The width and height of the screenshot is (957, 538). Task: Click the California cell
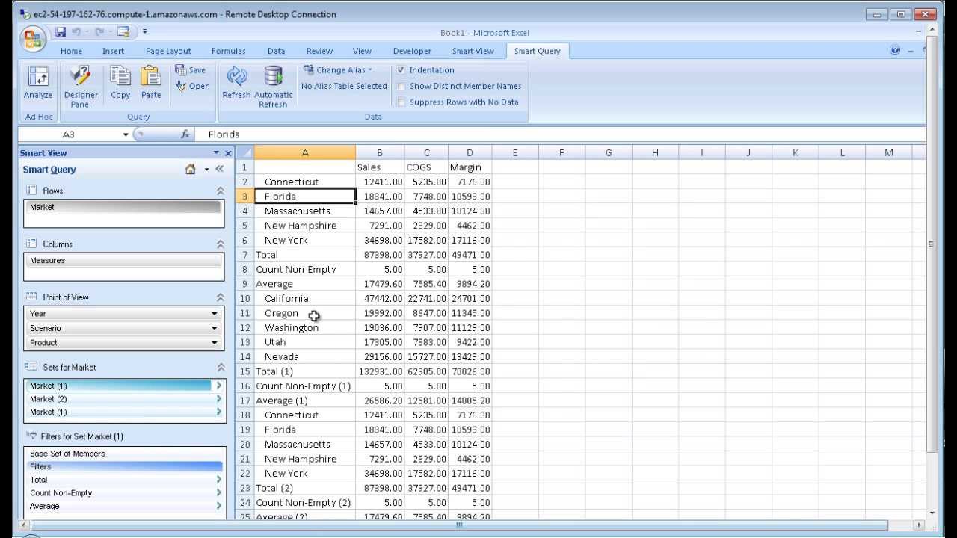(x=305, y=298)
